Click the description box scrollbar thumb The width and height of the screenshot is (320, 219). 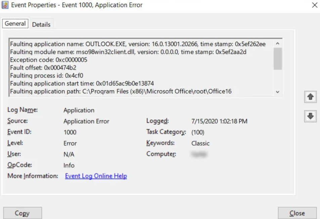coord(278,59)
